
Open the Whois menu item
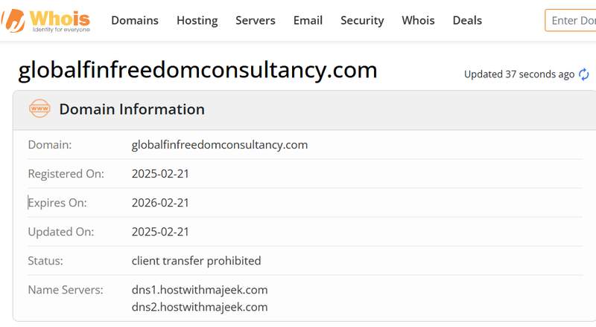pyautogui.click(x=418, y=21)
